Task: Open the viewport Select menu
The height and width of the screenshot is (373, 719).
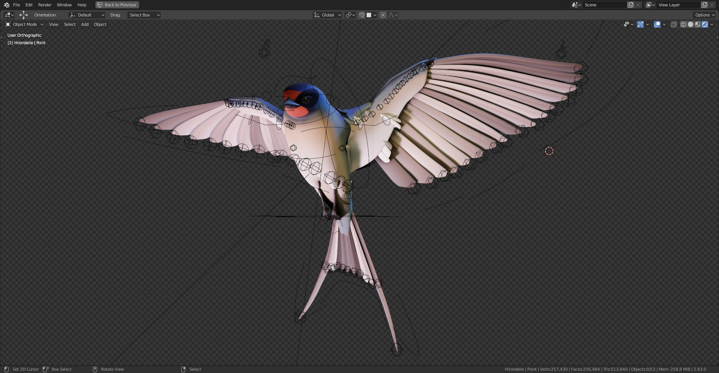Action: tap(70, 24)
